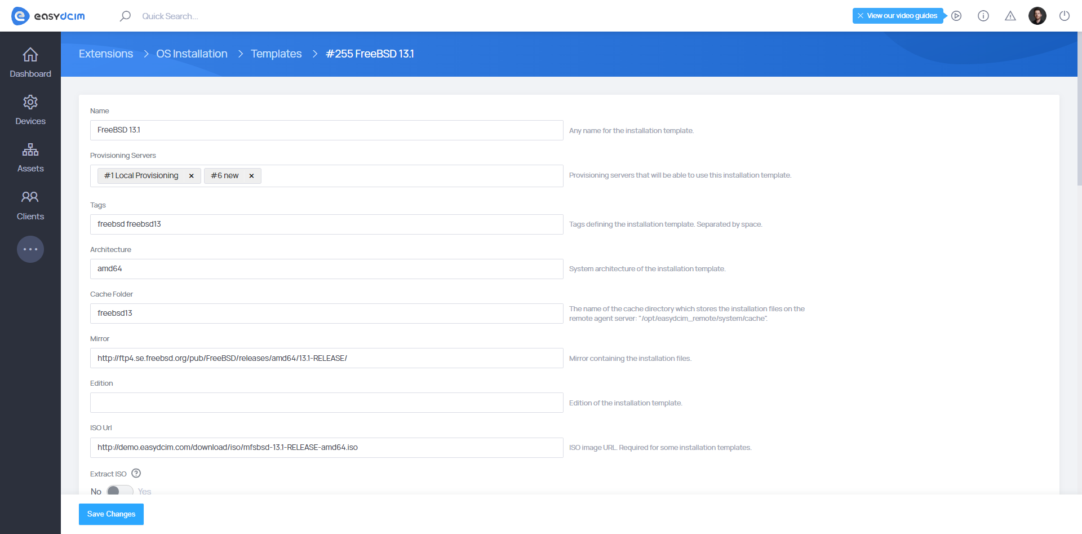Click the EasyDCIM logo
Image resolution: width=1082 pixels, height=534 pixels.
pyautogui.click(x=48, y=16)
